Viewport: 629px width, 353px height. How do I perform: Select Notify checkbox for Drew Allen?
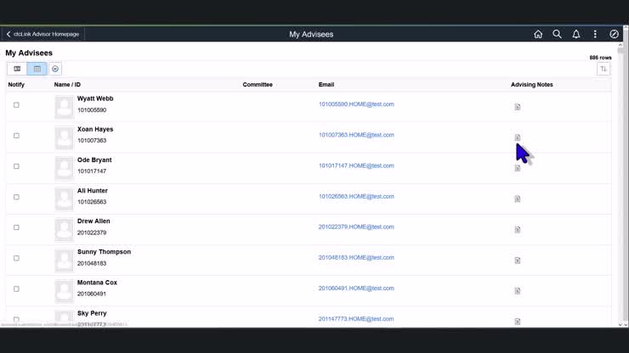coord(16,227)
